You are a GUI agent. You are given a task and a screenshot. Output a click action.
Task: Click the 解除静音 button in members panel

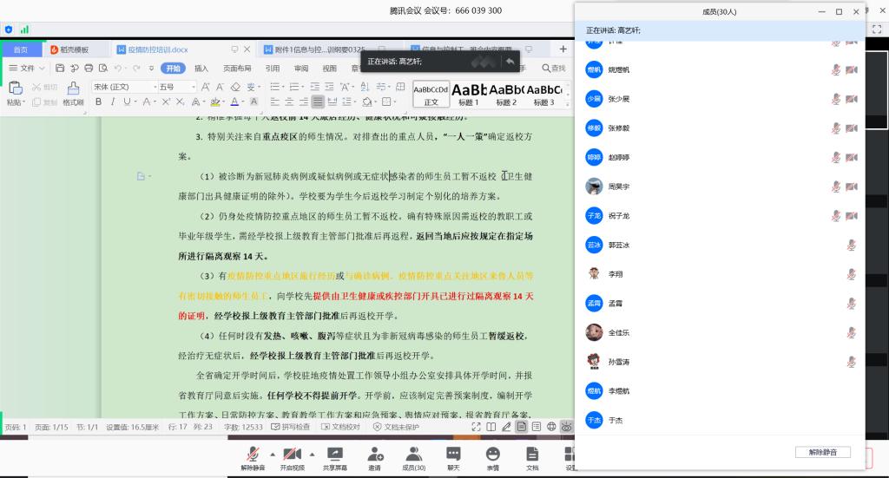pyautogui.click(x=822, y=453)
